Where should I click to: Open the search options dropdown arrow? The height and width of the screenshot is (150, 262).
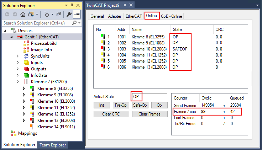click(x=79, y=23)
